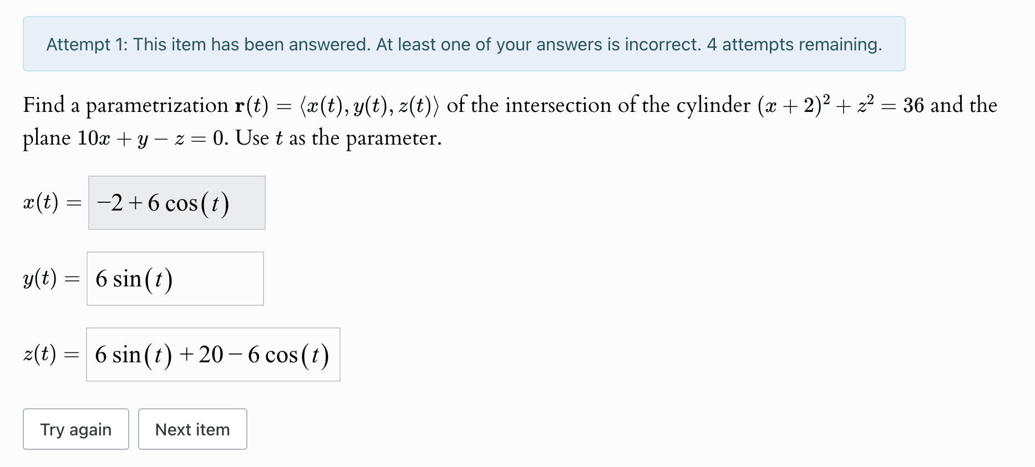
Task: Click the answer -2 + 6 cos(t)
Action: click(162, 203)
